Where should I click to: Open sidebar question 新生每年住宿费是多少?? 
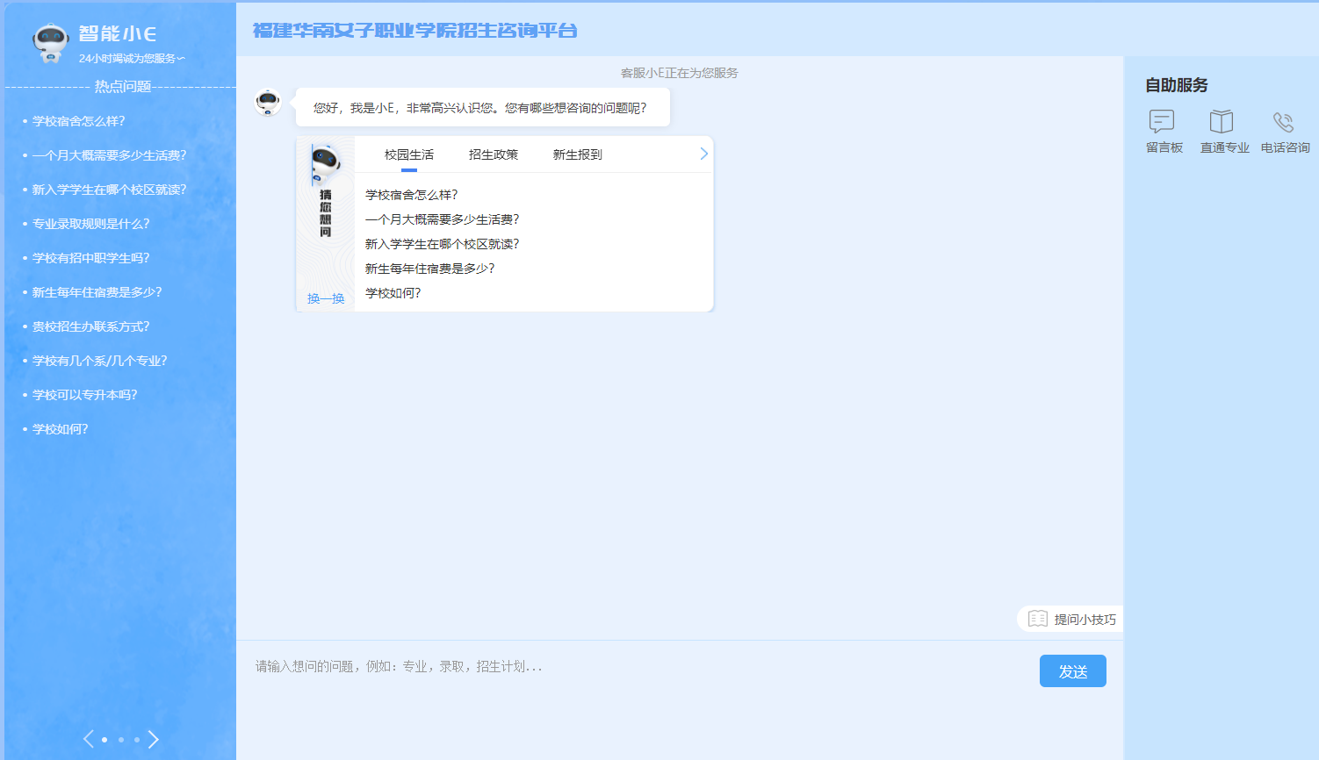(97, 292)
